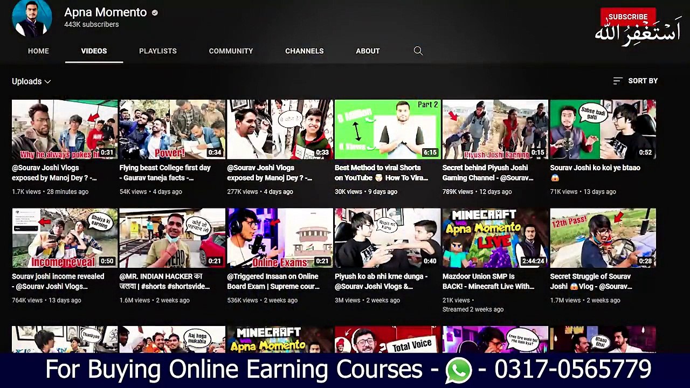Click the 'Streamed 2 weeks ago' text
Viewport: 690px width, 388px height.
(x=473, y=310)
